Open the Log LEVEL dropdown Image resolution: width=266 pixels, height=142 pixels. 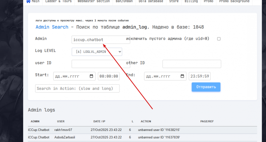pos(97,52)
